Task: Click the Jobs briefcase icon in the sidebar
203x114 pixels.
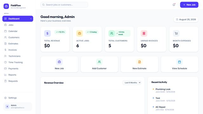Action: pos(5,25)
